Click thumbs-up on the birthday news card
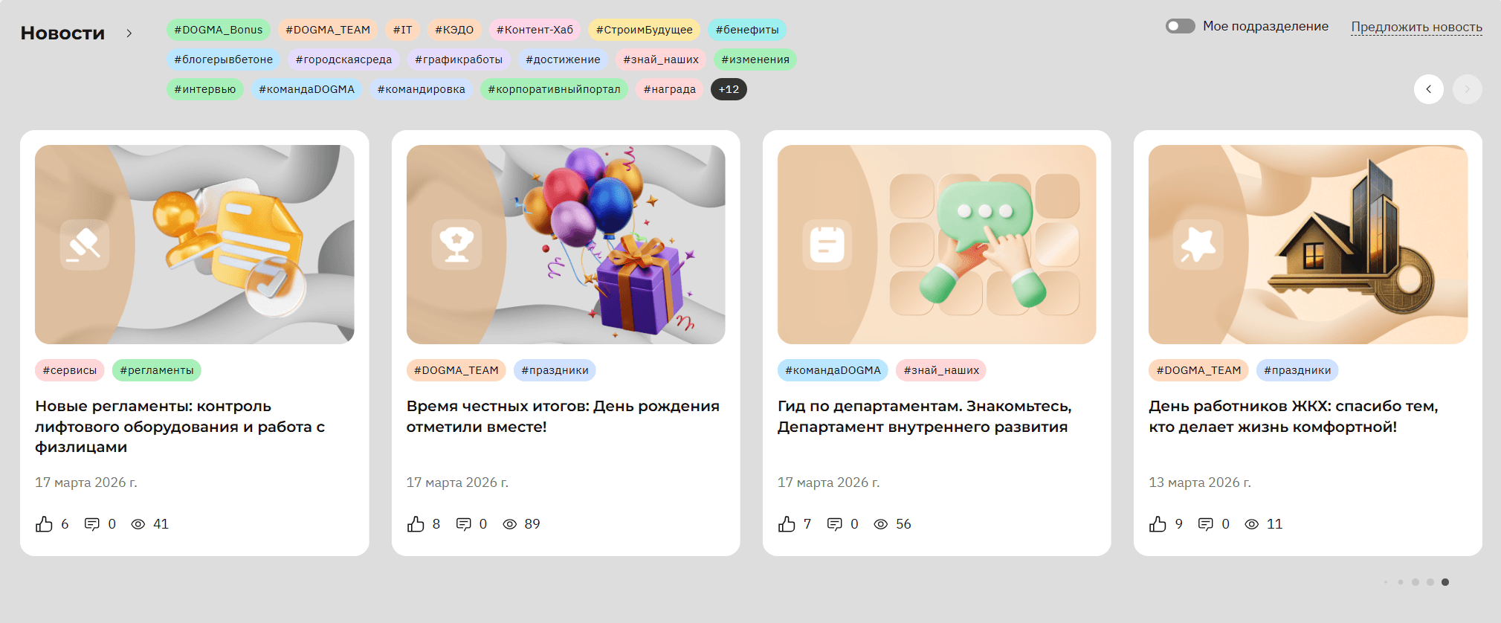The image size is (1501, 623). (x=416, y=524)
